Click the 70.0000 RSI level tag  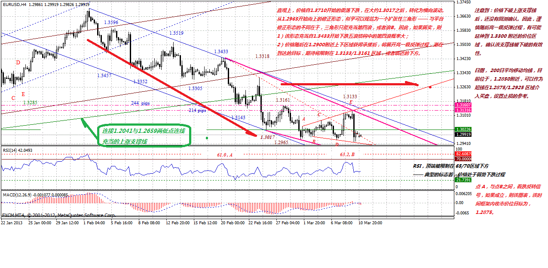pos(463,159)
